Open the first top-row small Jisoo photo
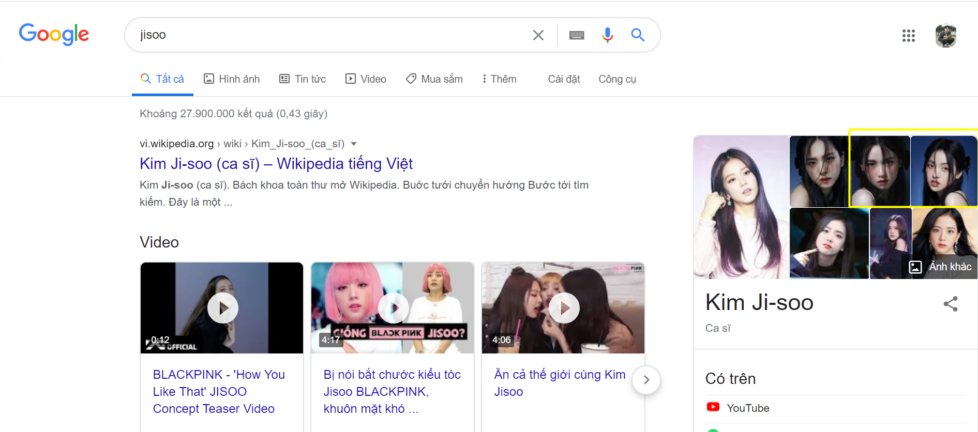Viewport: 978px width, 432px height. tap(819, 172)
